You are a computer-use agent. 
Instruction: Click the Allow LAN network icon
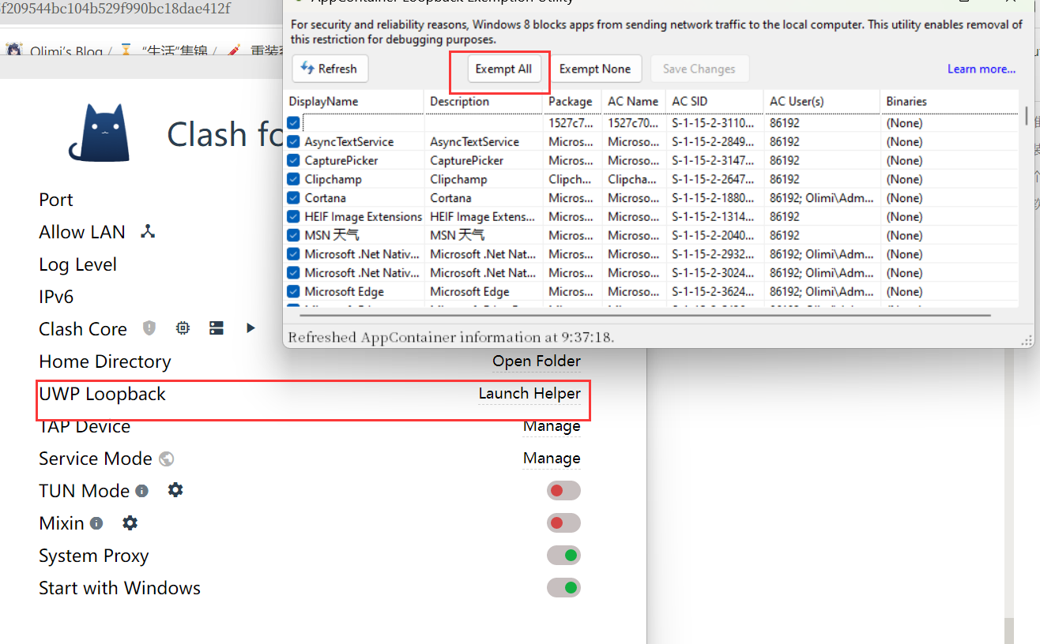pyautogui.click(x=147, y=231)
